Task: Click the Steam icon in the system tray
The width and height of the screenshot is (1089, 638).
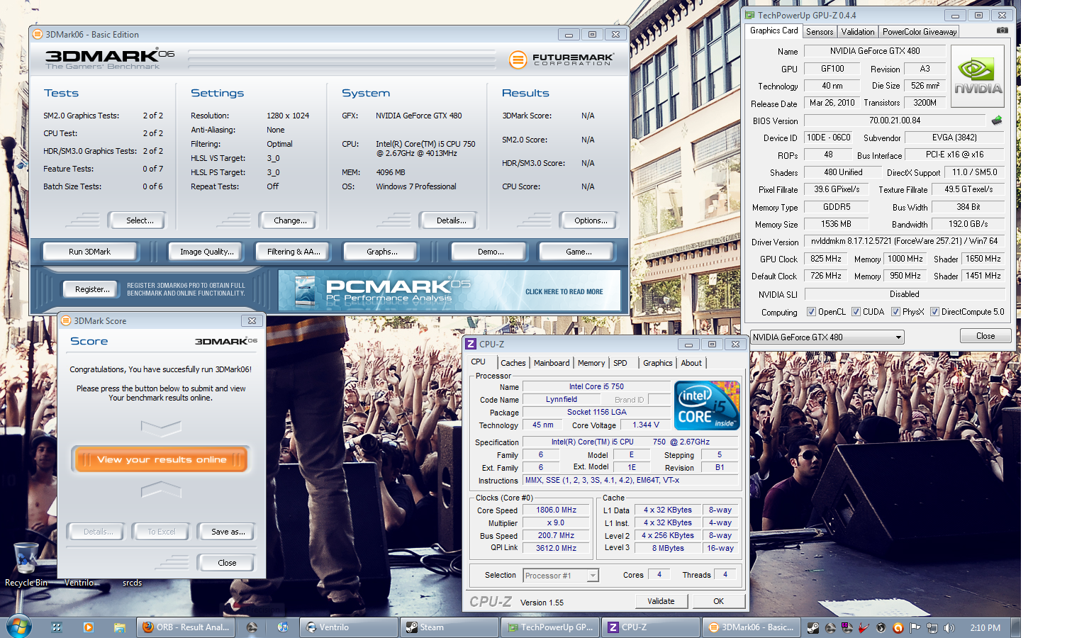Action: click(813, 627)
